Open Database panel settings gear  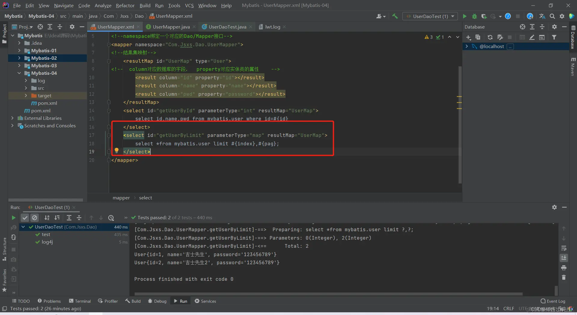(554, 27)
